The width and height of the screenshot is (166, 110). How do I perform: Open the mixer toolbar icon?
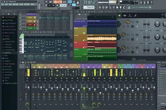(x=114, y=7)
